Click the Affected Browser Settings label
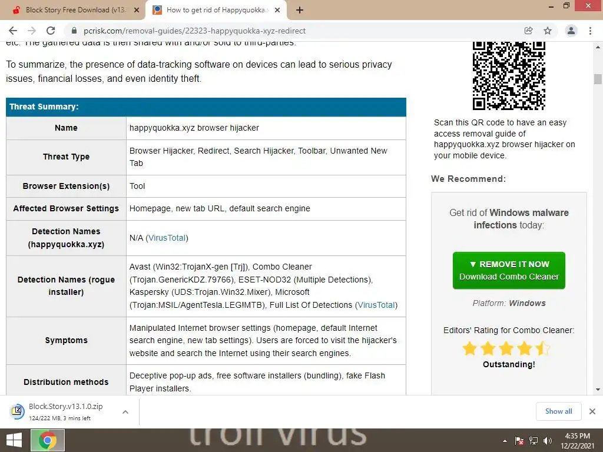The width and height of the screenshot is (603, 452). point(66,208)
